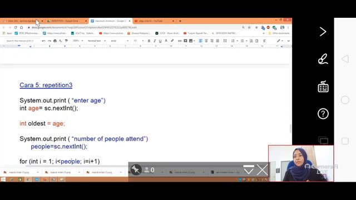Open the Other bookmarks folder
The width and height of the screenshot is (356, 200).
(x=279, y=33)
